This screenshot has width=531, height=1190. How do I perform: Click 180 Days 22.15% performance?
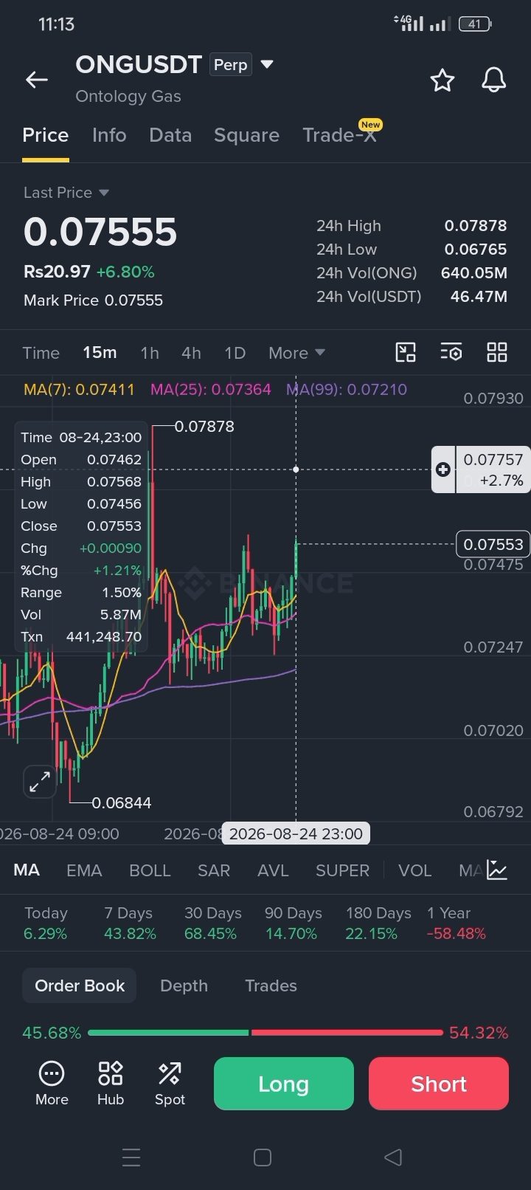tap(378, 924)
